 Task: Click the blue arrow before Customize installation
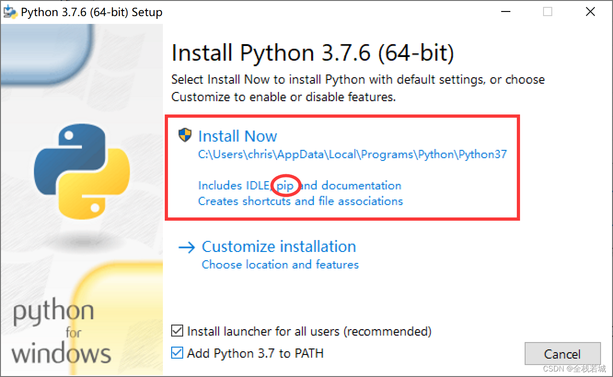coord(186,246)
